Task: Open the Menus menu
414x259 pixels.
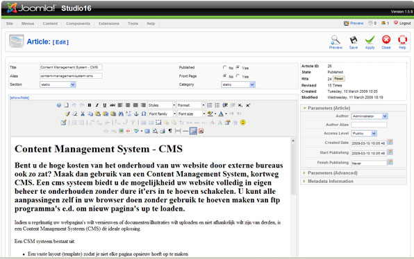Action: [x=28, y=24]
